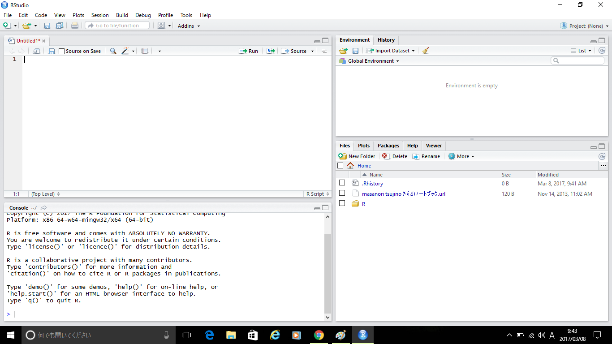The height and width of the screenshot is (344, 612).
Task: Click the Open File folder icon in main toolbar
Action: point(27,26)
